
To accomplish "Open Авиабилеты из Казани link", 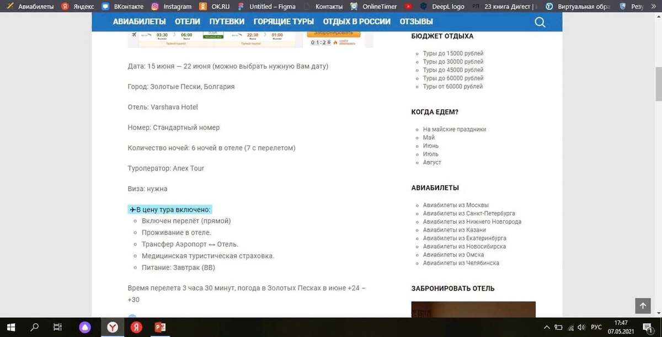I will 455,230.
